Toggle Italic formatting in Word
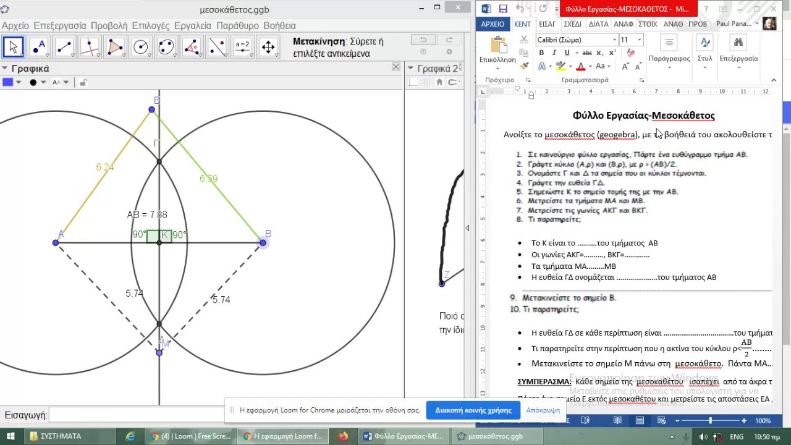Image resolution: width=791 pixels, height=445 pixels. (x=554, y=53)
